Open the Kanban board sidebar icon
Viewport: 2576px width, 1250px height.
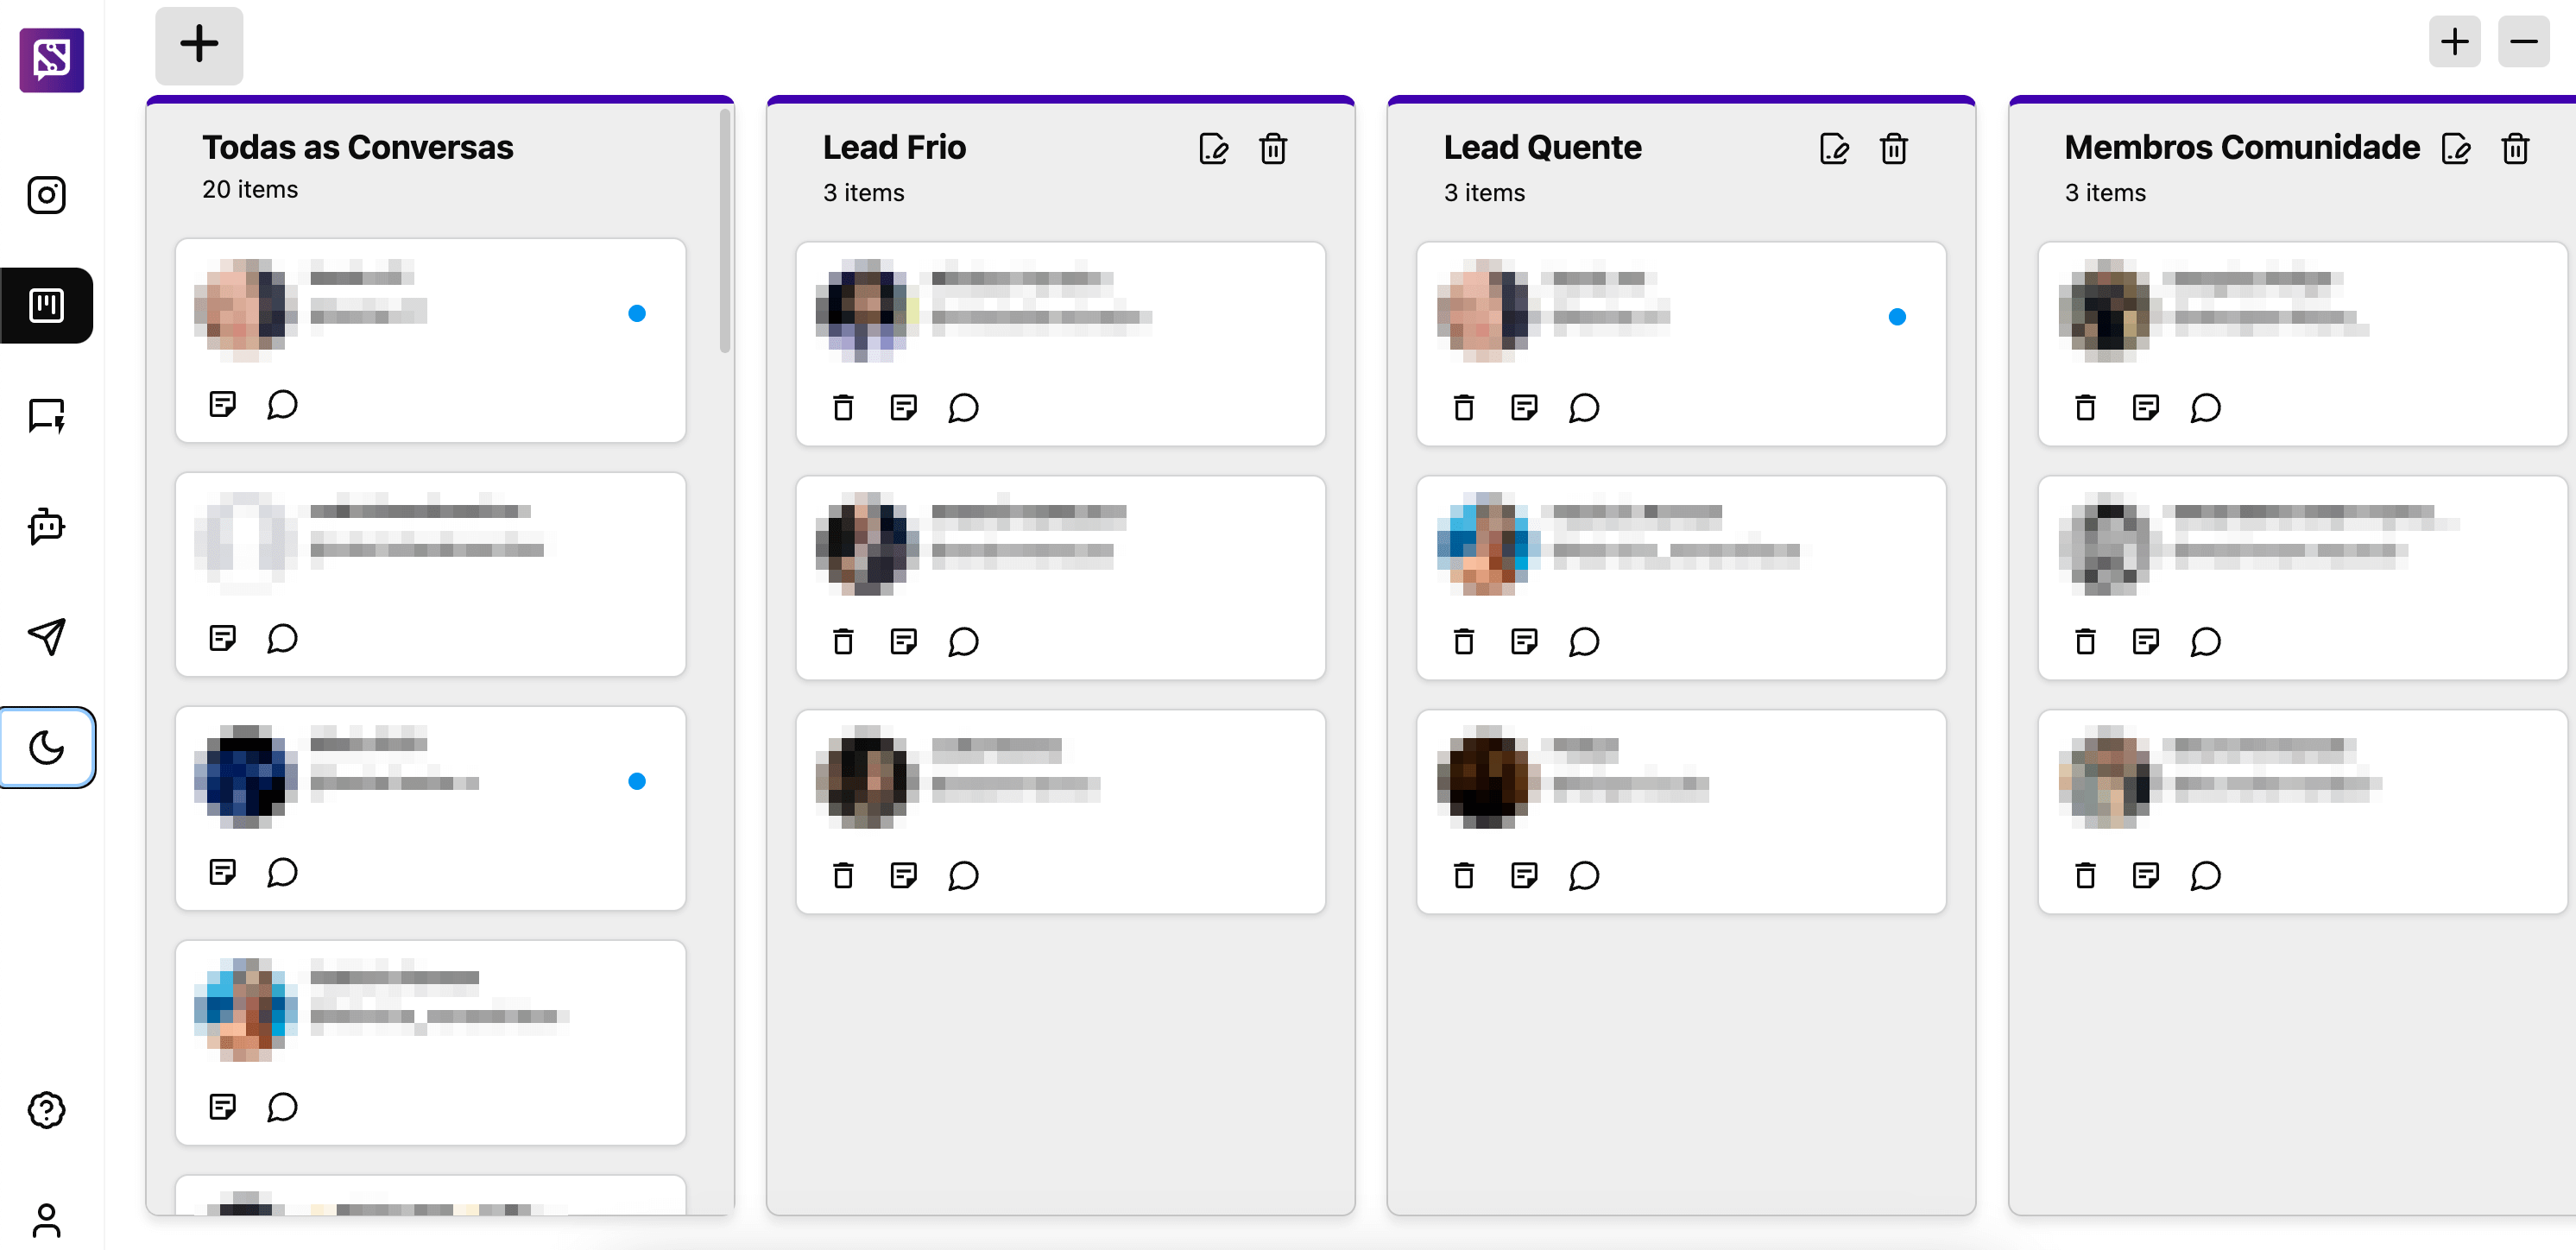[x=46, y=305]
